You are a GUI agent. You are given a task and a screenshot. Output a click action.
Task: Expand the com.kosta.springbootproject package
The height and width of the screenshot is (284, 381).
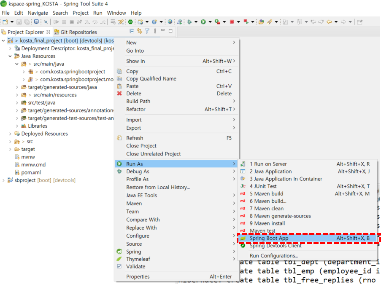(24, 72)
